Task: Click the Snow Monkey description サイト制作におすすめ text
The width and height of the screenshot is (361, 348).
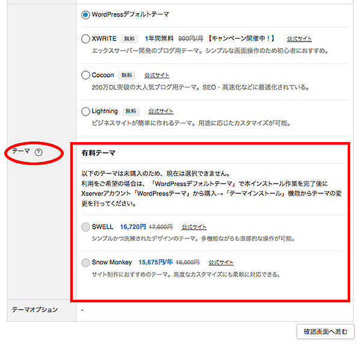Action: [x=186, y=275]
